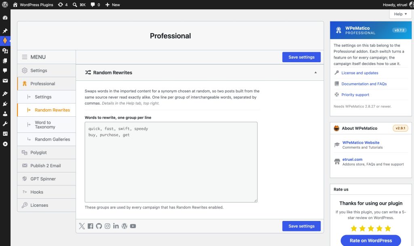Open the Media library sidebar icon
Image resolution: width=414 pixels, height=246 pixels.
[x=5, y=50]
